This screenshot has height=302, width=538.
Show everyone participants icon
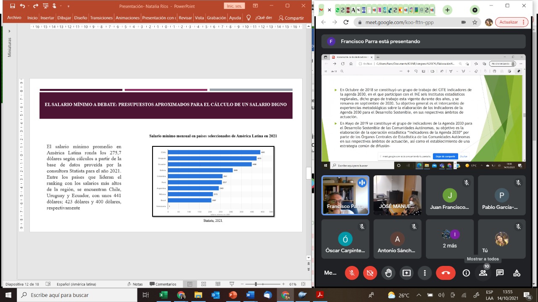coord(483,273)
